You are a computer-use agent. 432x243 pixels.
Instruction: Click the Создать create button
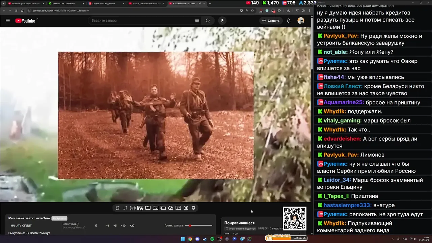tap(271, 21)
